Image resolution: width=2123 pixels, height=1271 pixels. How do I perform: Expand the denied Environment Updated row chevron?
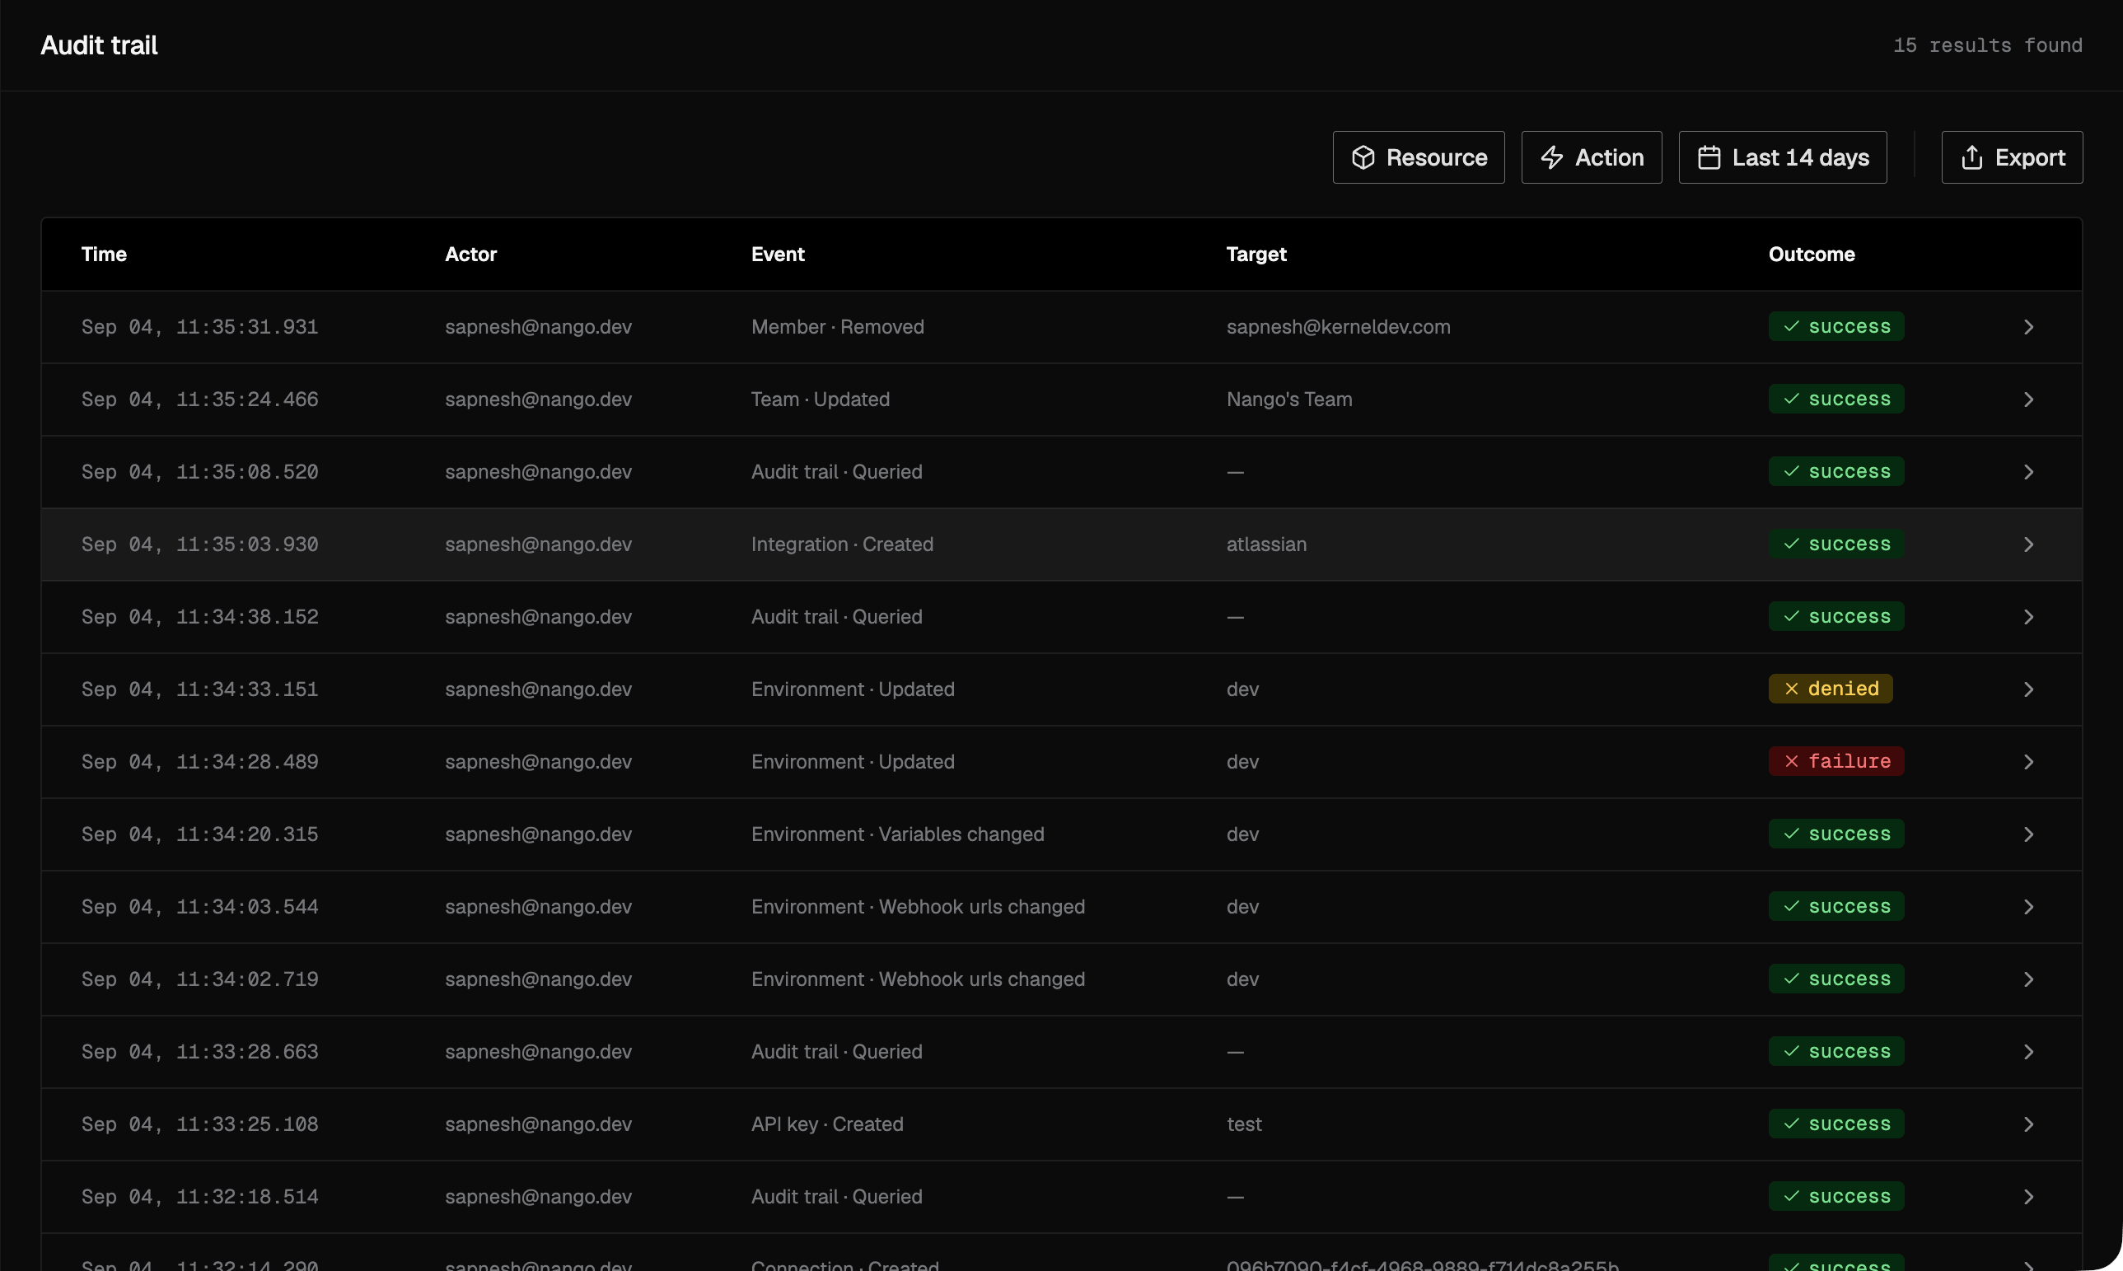2028,689
